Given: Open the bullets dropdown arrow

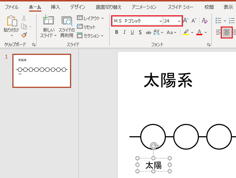Looking at the screenshot, I should [x=225, y=21].
